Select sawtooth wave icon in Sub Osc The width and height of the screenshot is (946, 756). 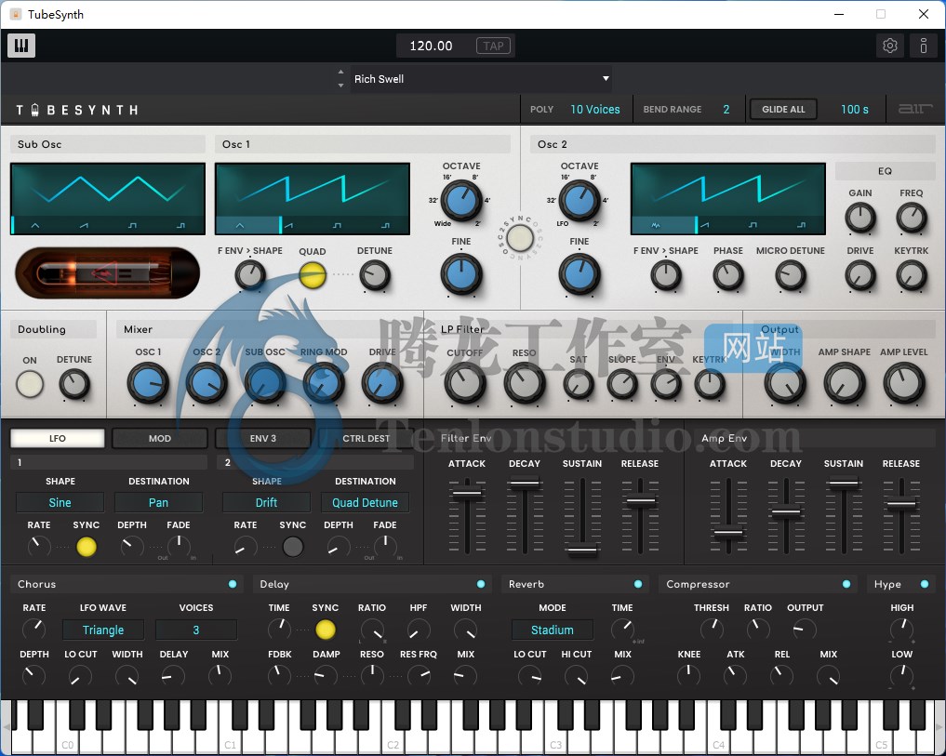(x=84, y=226)
